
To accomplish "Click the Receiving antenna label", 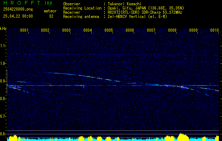I will (81, 17).
